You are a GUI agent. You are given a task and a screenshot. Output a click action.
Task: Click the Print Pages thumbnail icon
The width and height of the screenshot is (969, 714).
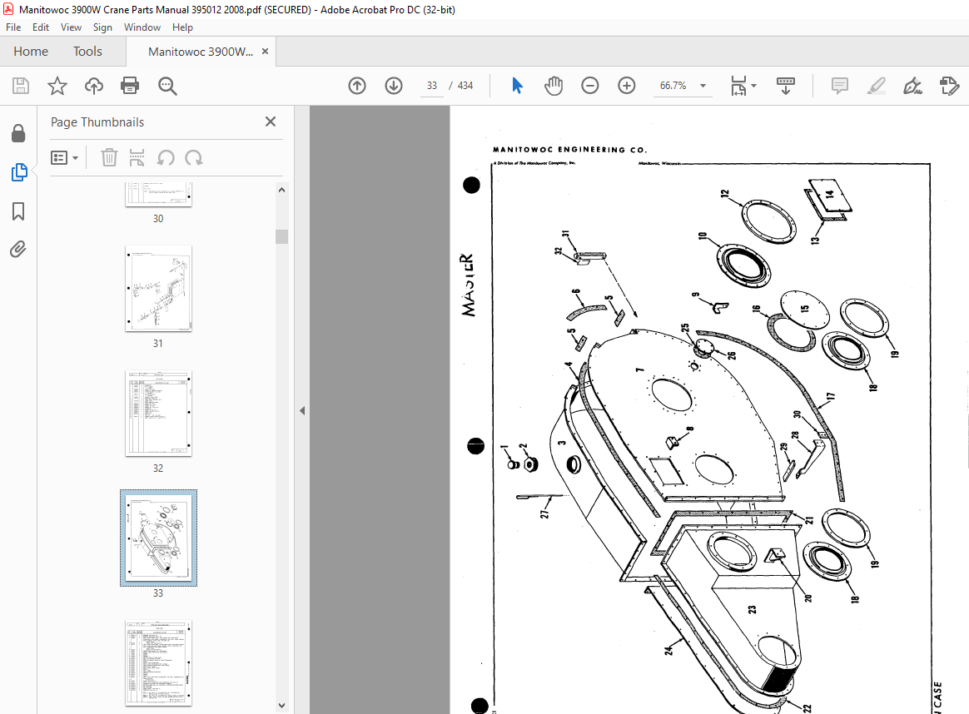(137, 157)
